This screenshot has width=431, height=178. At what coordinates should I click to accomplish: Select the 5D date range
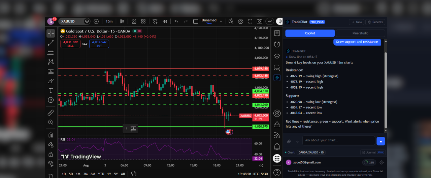tap(71, 174)
